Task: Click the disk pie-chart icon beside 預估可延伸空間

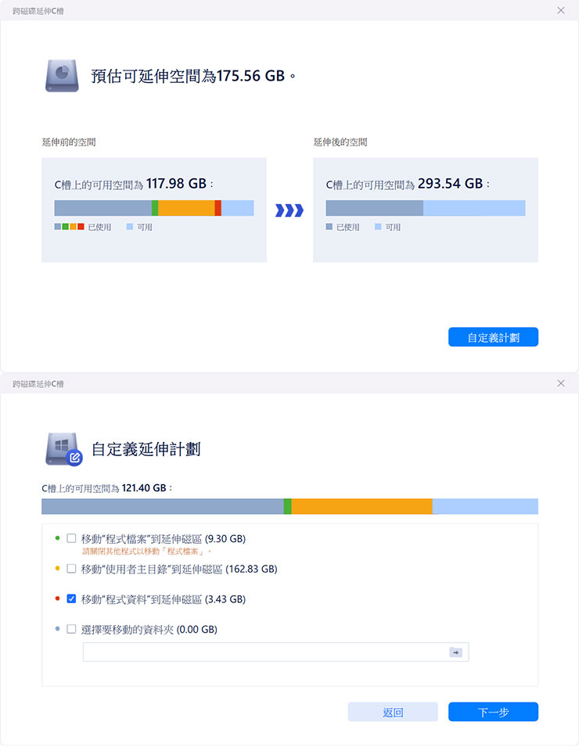Action: point(62,76)
